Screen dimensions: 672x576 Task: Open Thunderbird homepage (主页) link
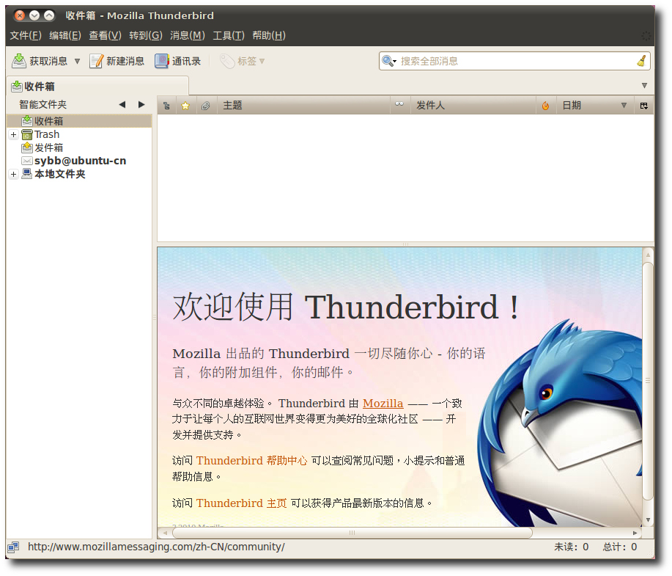(x=241, y=503)
